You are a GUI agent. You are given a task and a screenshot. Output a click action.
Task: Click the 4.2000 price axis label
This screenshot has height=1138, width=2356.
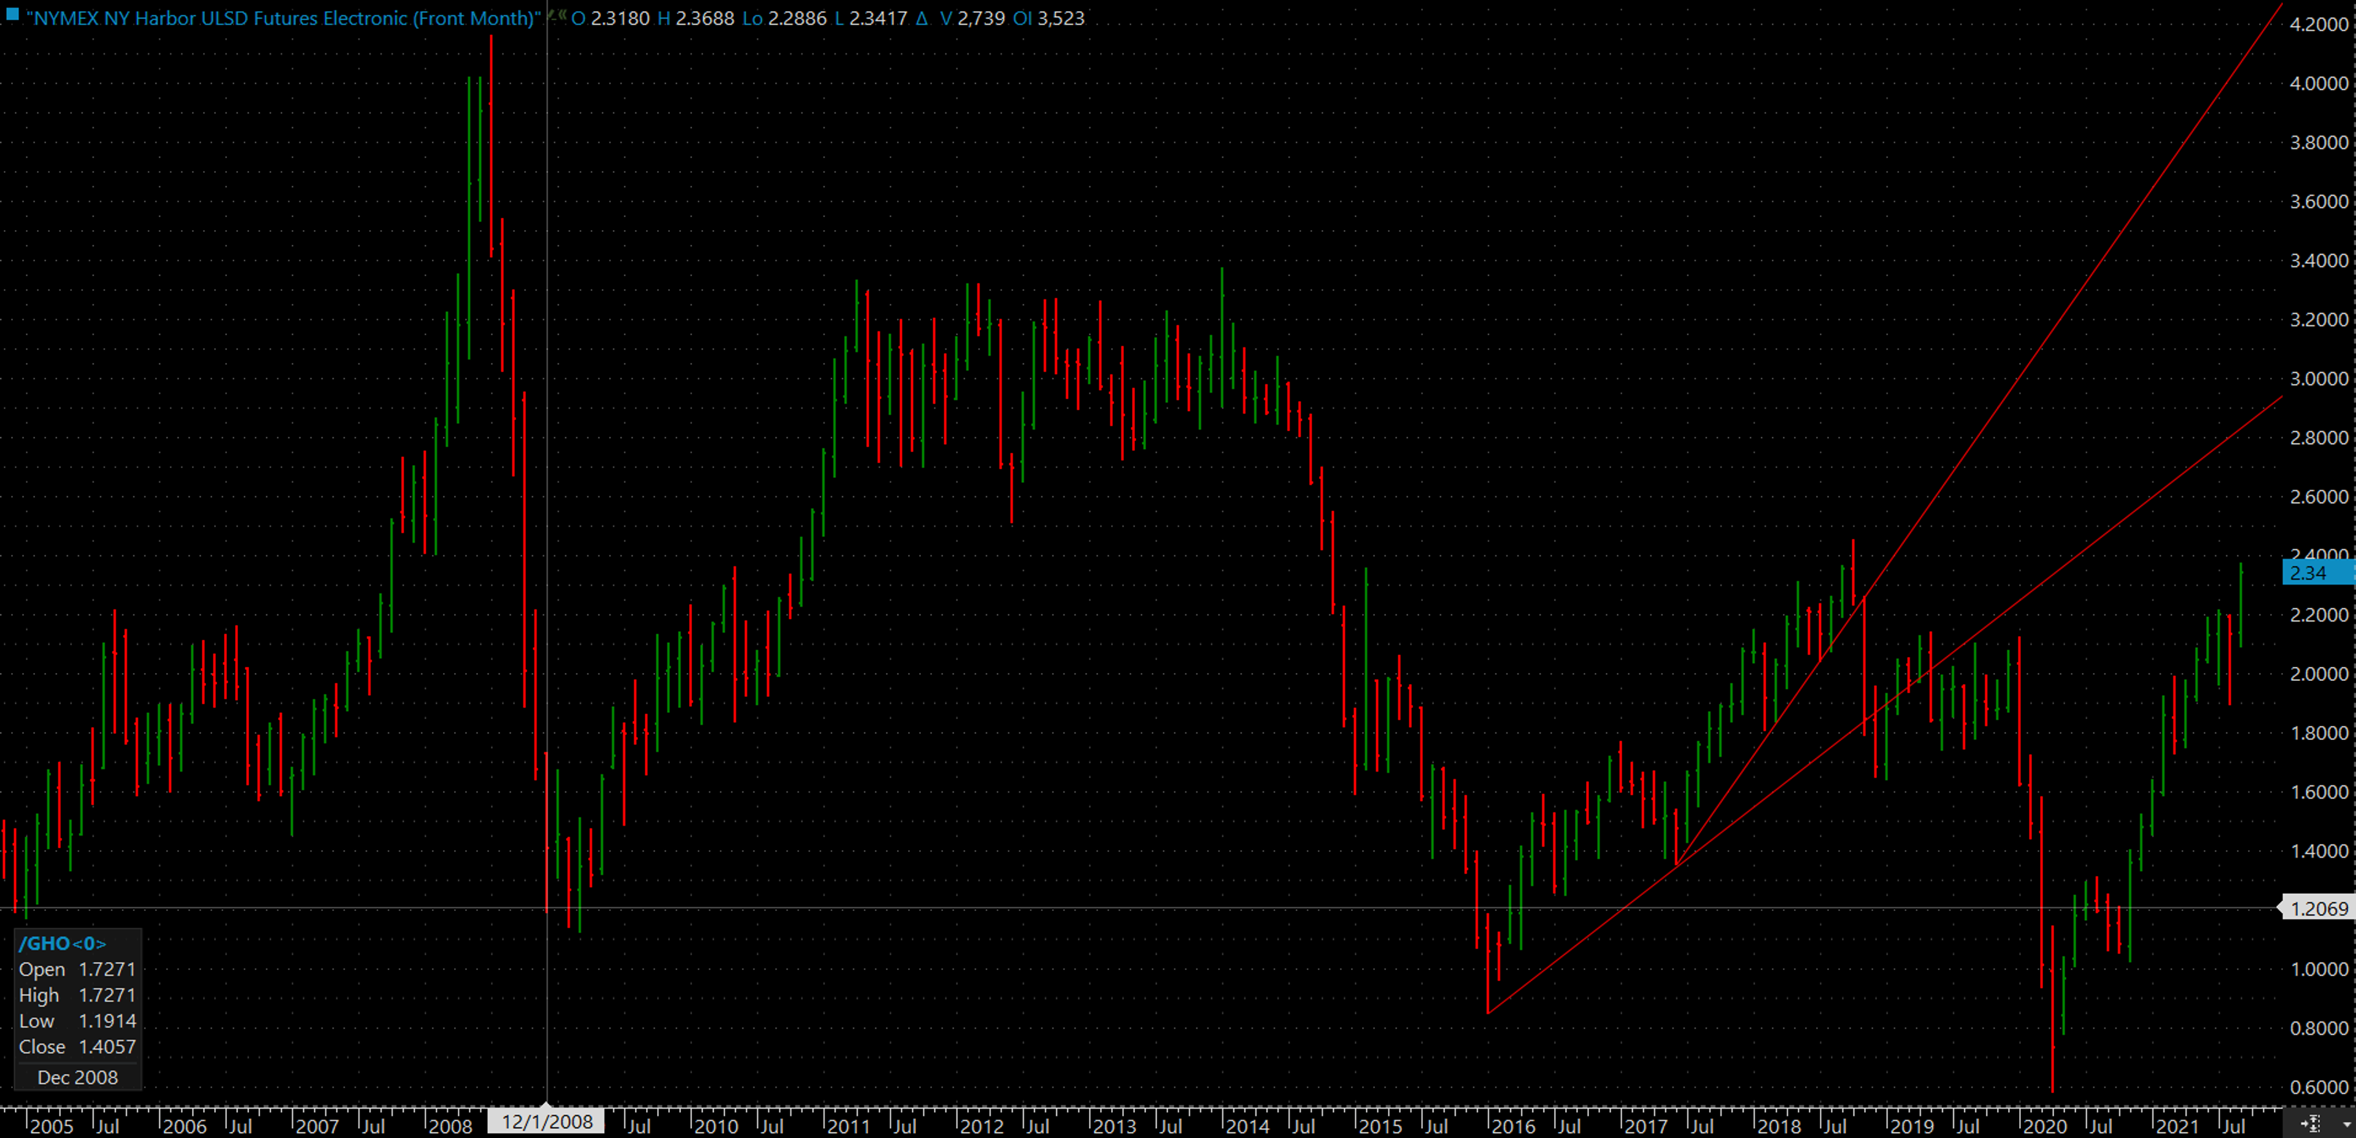[2319, 24]
